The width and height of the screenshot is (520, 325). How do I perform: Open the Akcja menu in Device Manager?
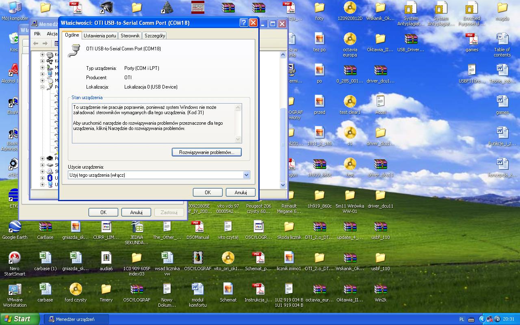(52, 34)
